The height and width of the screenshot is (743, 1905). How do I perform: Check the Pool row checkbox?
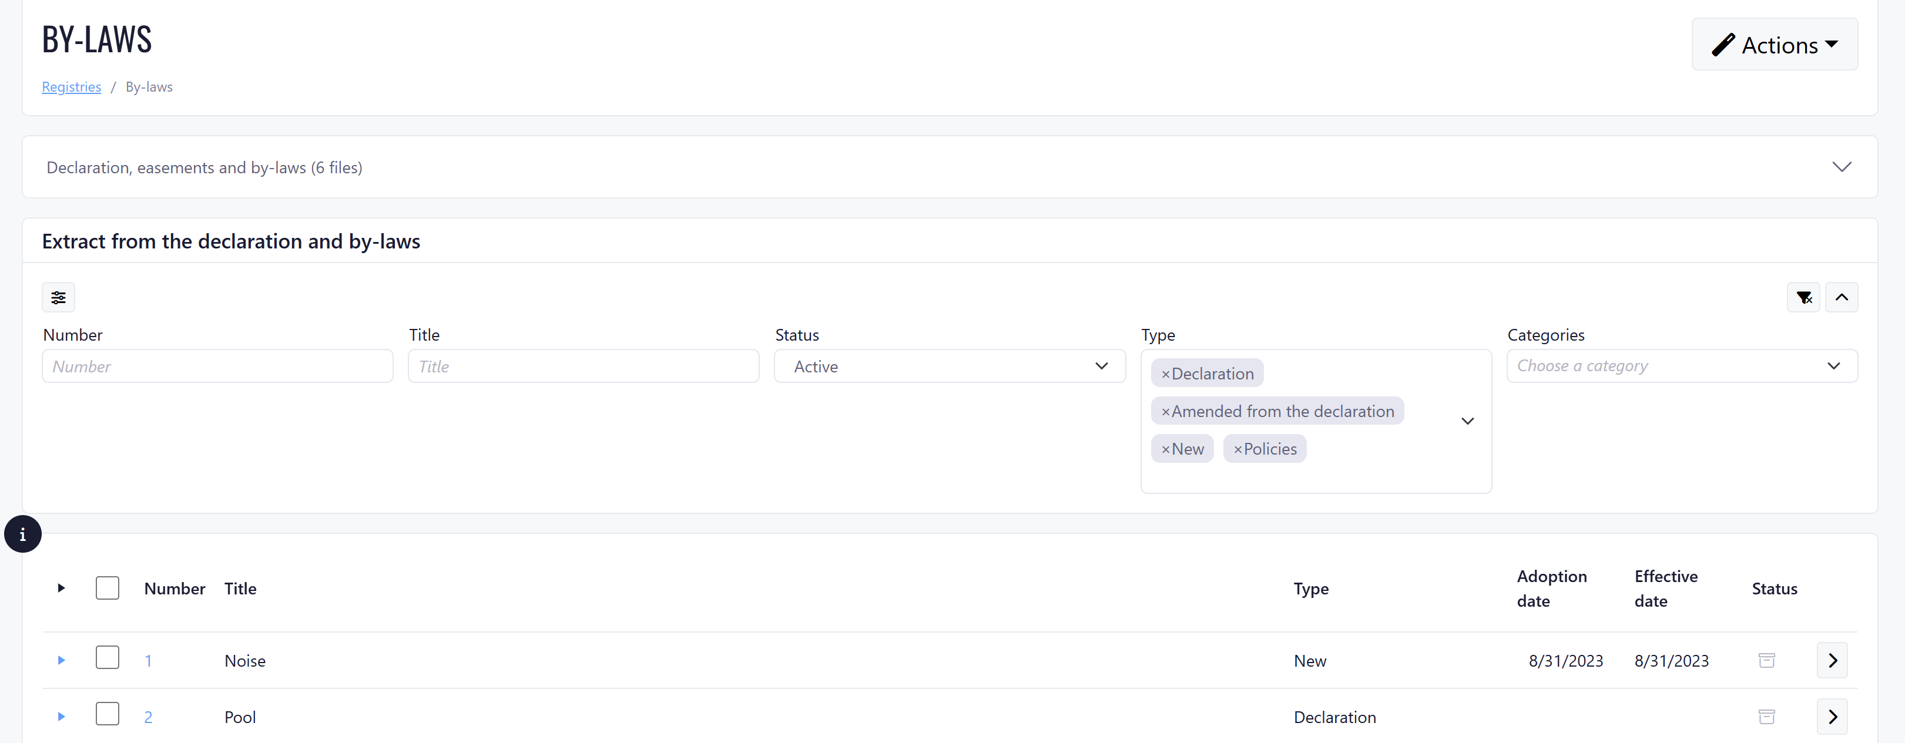pyautogui.click(x=107, y=714)
